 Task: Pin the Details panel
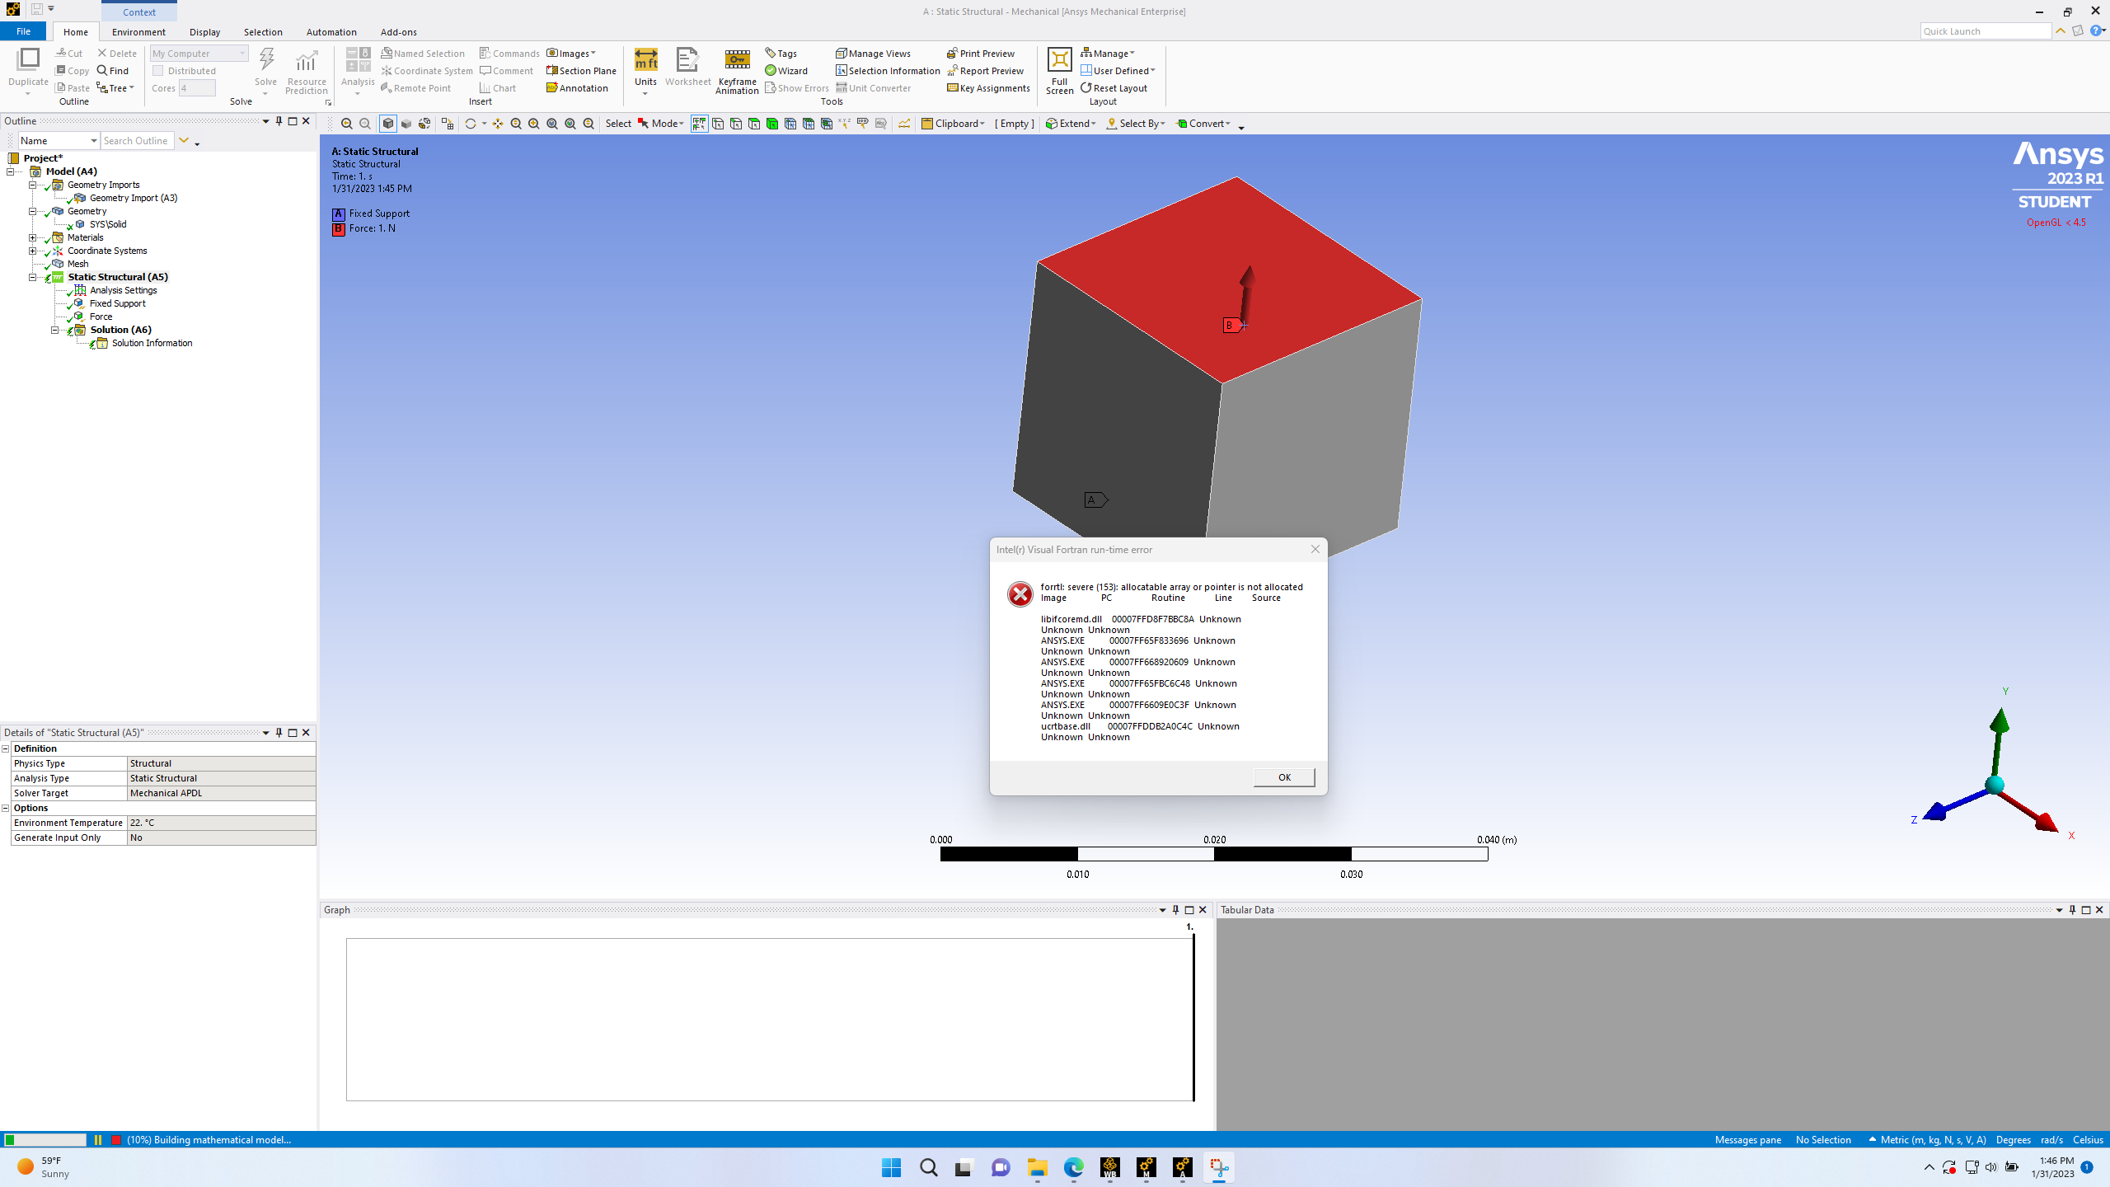(279, 732)
